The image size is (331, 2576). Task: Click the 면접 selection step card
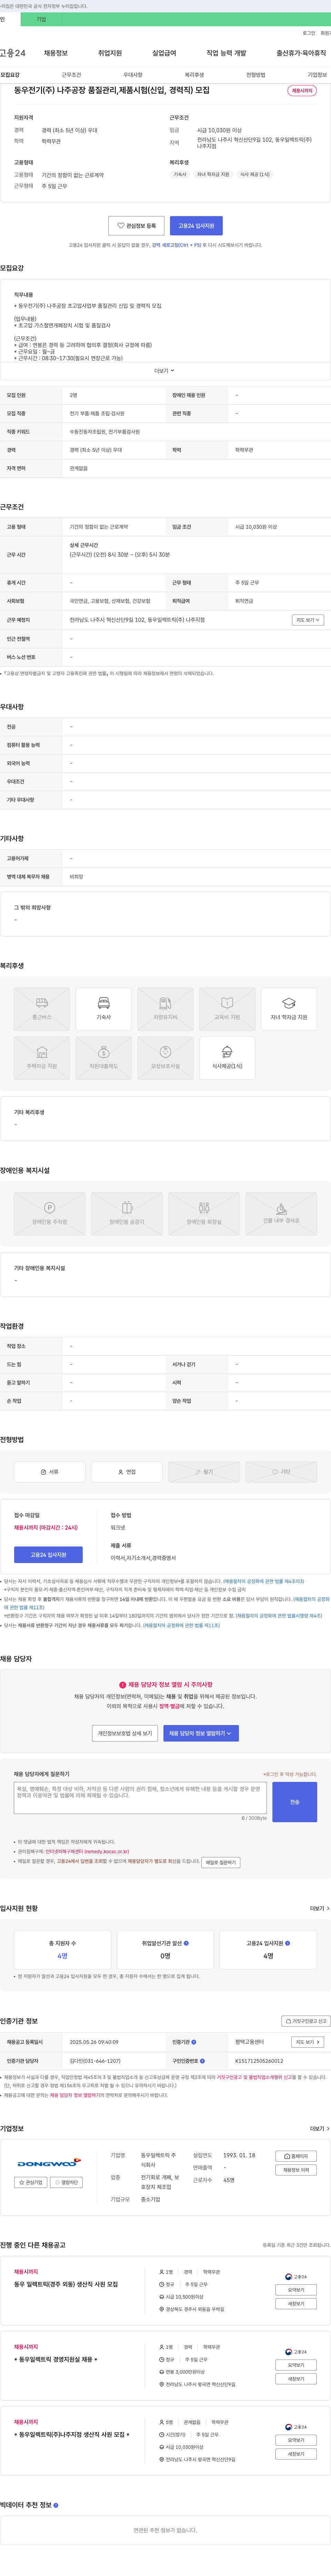point(127,1472)
